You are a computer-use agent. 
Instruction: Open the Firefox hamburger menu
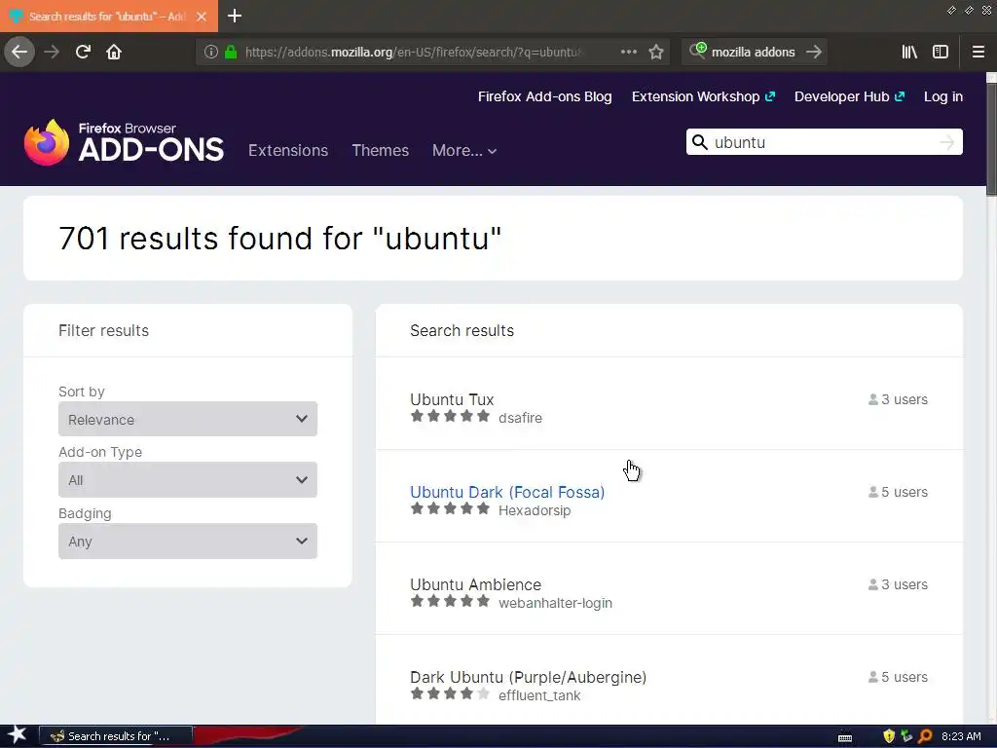(x=978, y=52)
